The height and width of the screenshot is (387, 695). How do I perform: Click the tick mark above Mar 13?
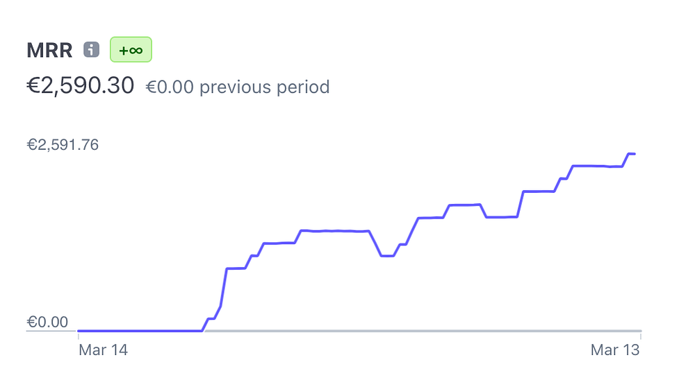(x=641, y=336)
